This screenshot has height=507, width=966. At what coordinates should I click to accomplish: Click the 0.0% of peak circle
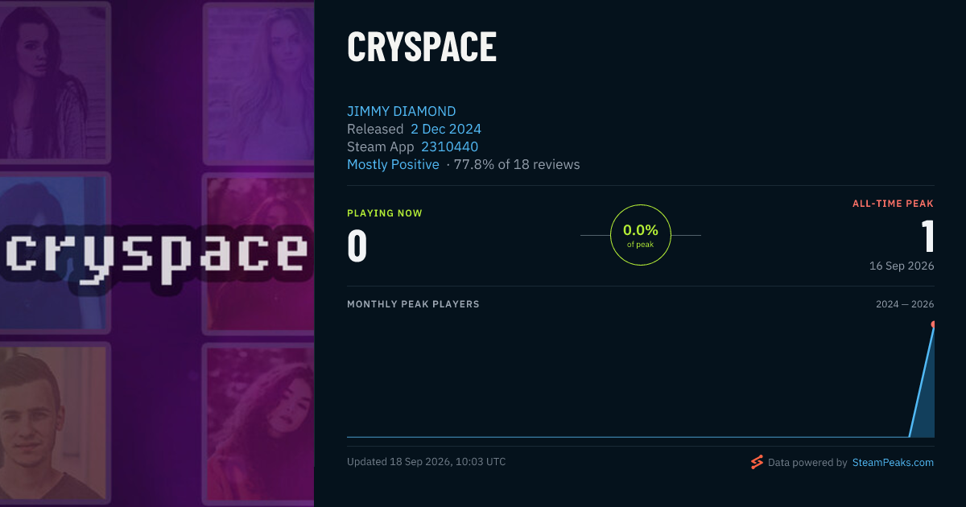click(641, 235)
